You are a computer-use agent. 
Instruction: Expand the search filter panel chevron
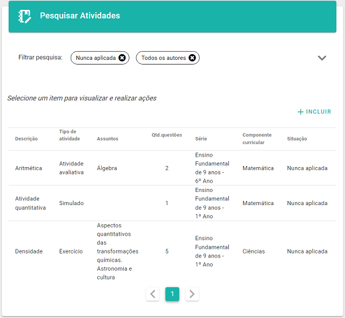pos(322,58)
